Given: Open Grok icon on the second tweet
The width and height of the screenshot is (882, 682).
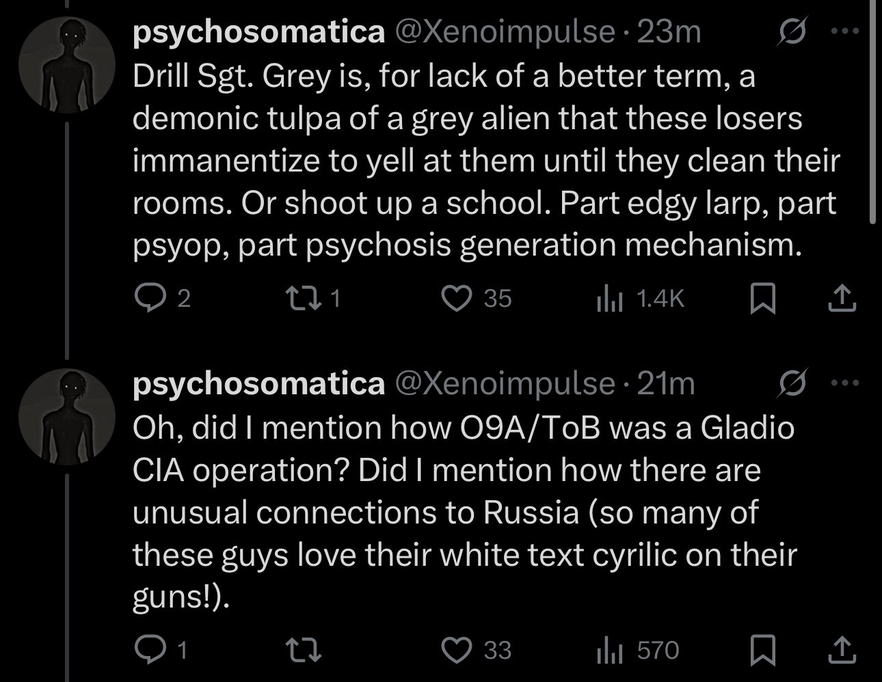Looking at the screenshot, I should [x=794, y=383].
